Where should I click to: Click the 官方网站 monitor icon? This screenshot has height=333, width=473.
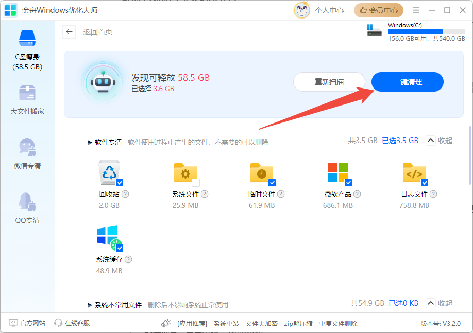pos(13,323)
